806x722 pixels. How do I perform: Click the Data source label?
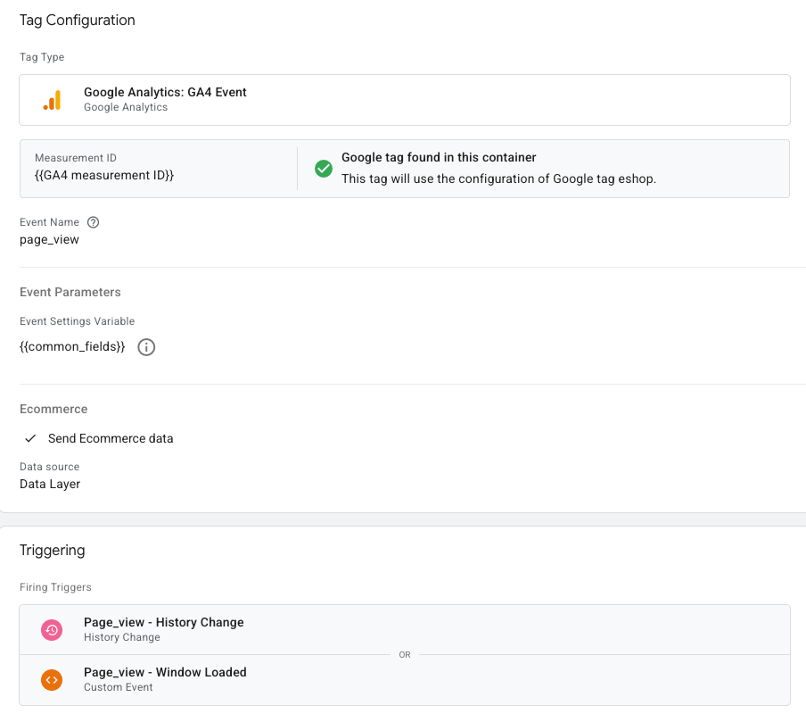pos(49,467)
